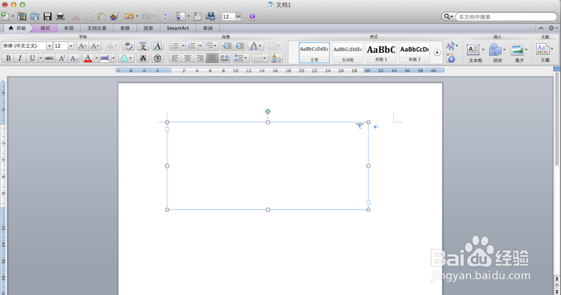Center align text
561x295 pixels.
coord(187,58)
